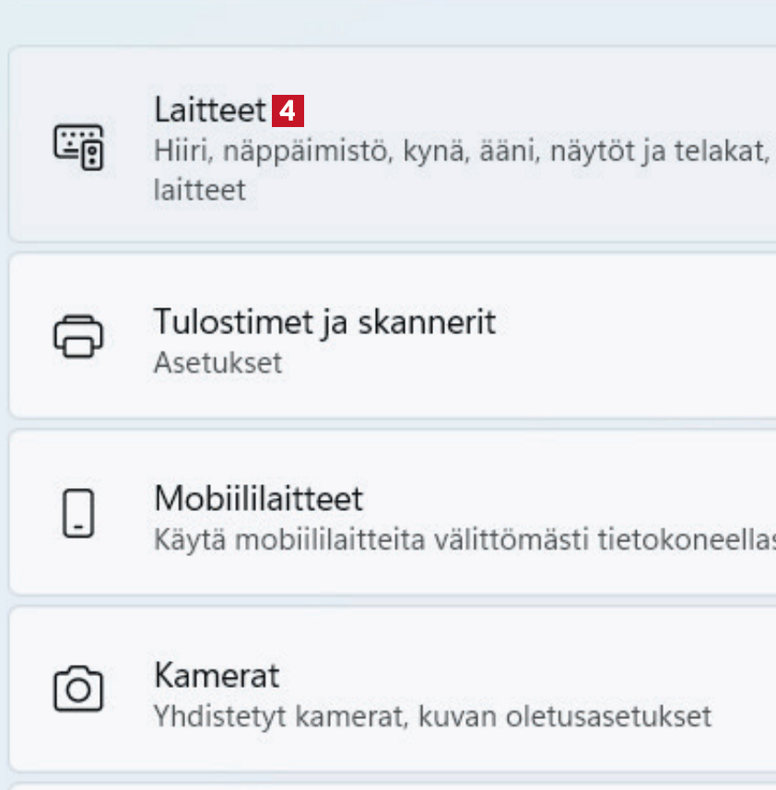The height and width of the screenshot is (790, 776).
Task: Click the lowercase 'laitteet' second description line
Action: coord(199,191)
